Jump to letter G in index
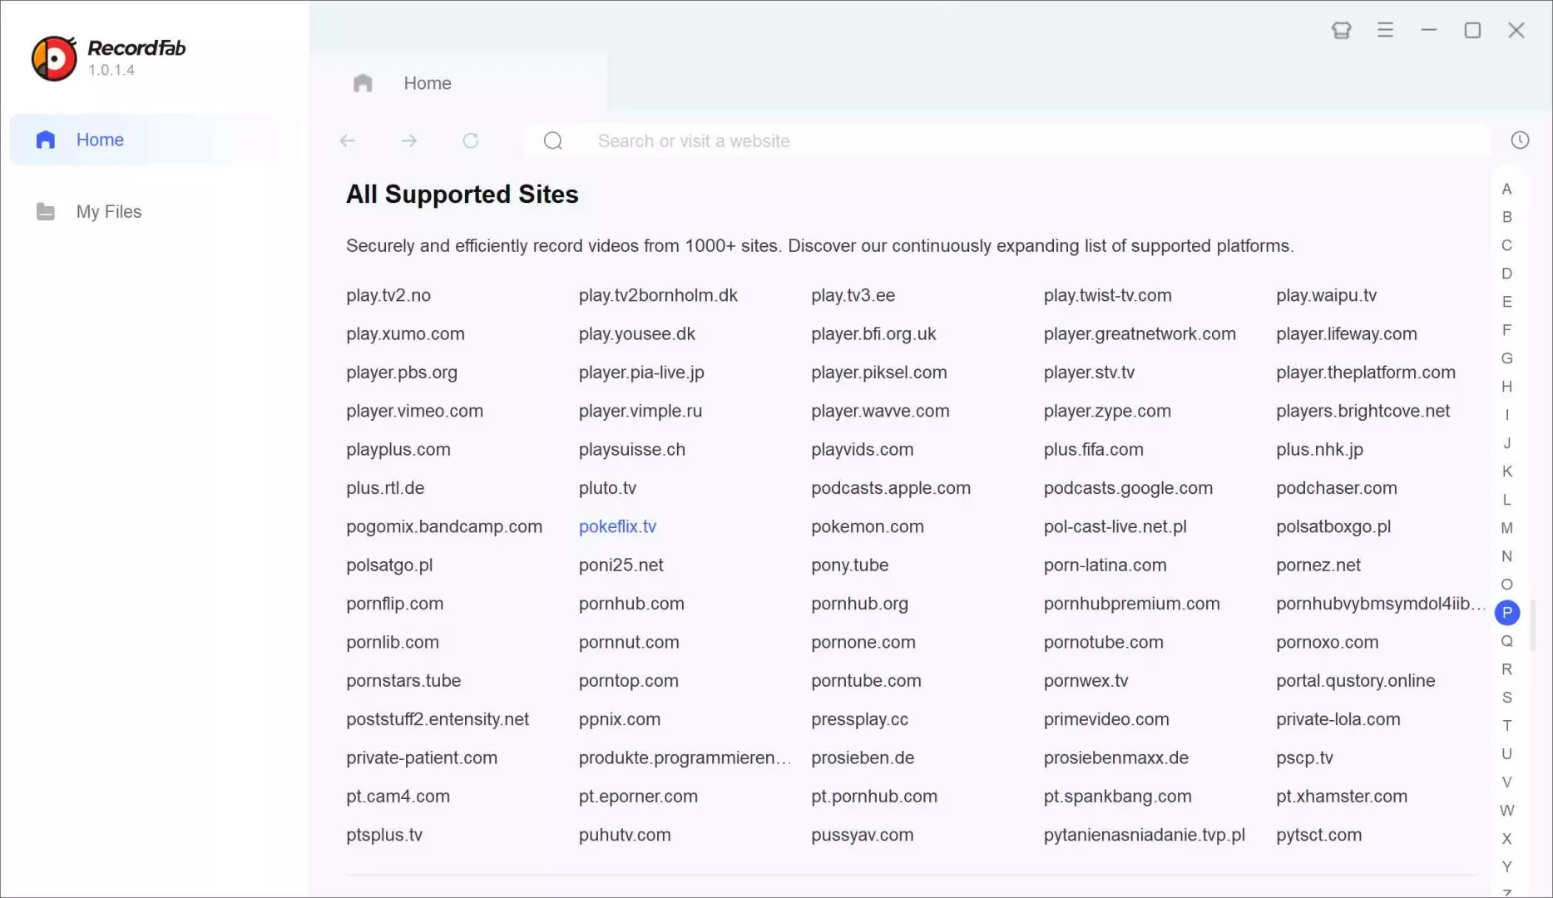 1506,358
